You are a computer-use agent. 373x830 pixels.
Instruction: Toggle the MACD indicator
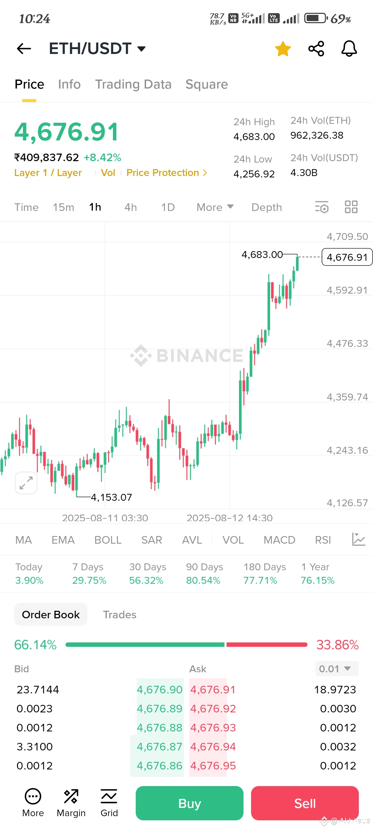point(279,540)
